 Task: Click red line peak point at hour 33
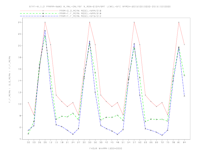90,22
